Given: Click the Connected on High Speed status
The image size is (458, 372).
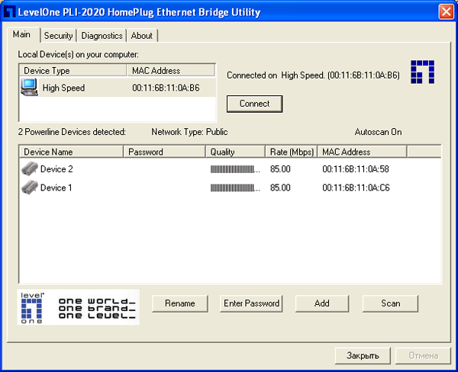Looking at the screenshot, I should 313,75.
